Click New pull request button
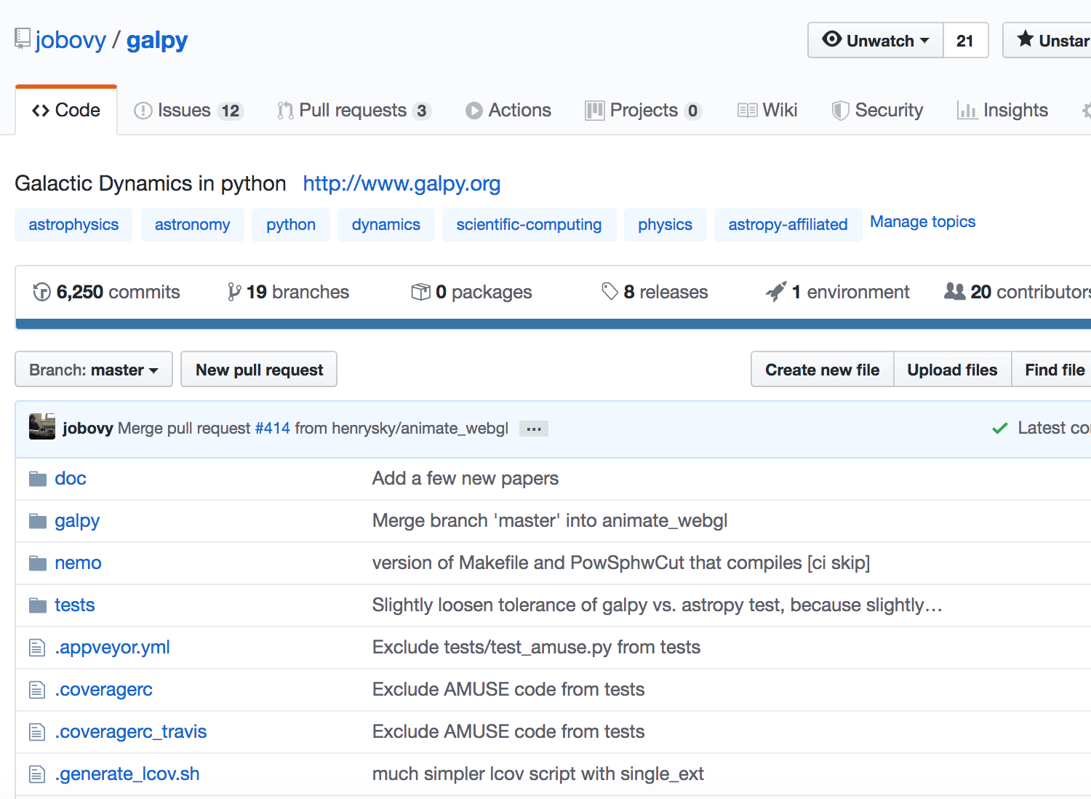 coord(259,370)
